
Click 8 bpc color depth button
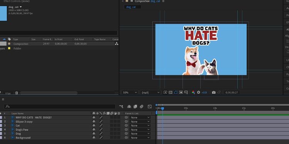click(x=8, y=93)
